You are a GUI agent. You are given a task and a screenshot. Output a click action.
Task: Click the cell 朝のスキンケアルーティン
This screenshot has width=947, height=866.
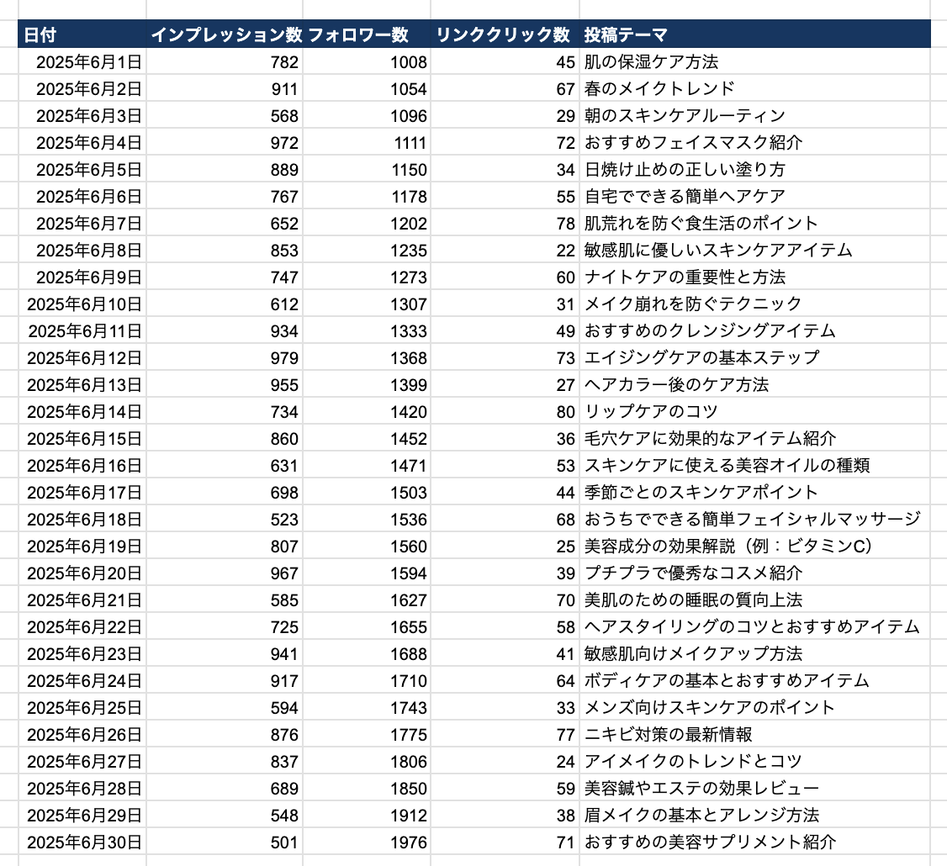pos(755,115)
